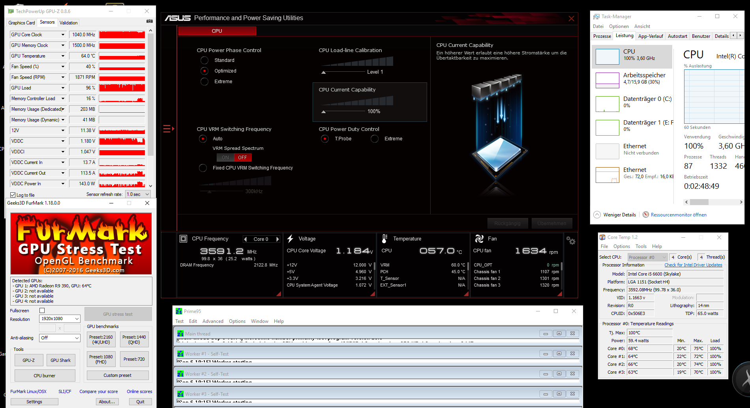This screenshot has height=408, width=750.
Task: Select T.Probe CPU Power Duty Control
Action: pyautogui.click(x=325, y=139)
